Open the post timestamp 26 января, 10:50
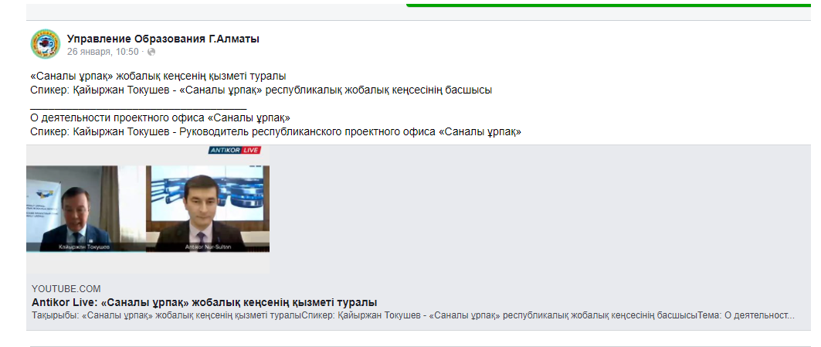 [102, 52]
